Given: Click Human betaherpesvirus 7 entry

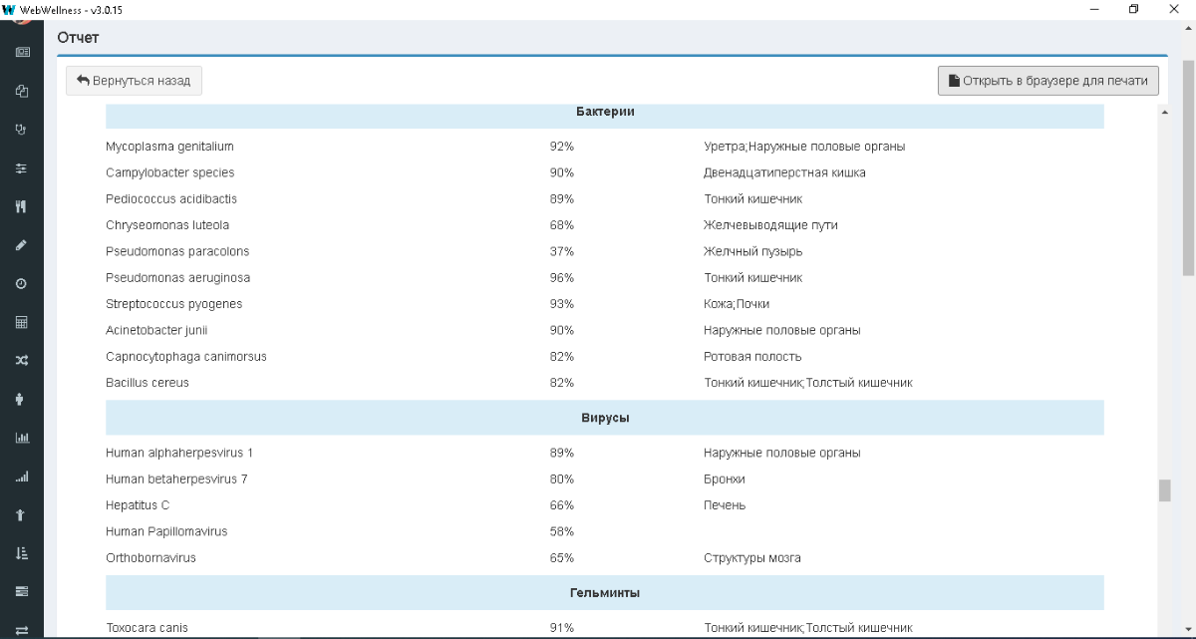Looking at the screenshot, I should [x=176, y=479].
